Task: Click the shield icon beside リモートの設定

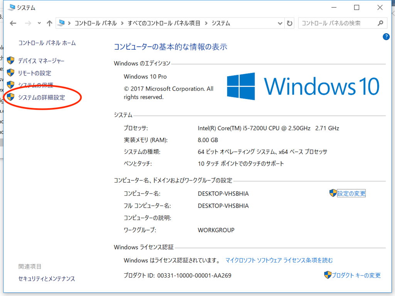Action: pos(10,72)
